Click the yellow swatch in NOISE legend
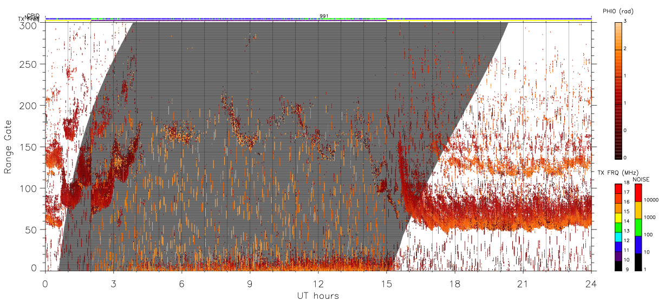This screenshot has height=307, width=665. click(638, 210)
